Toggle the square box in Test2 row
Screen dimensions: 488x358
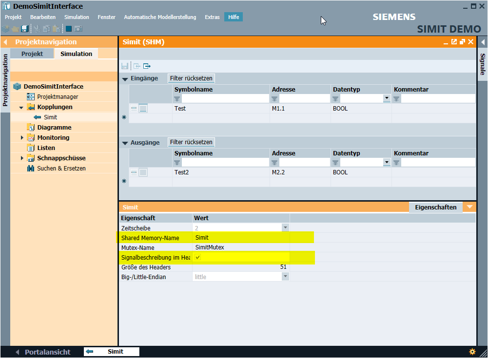click(x=143, y=172)
